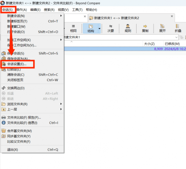This screenshot has width=186, height=169.
Task: Click the 浏览文件夹(R) folder icon
Action: click(4, 104)
